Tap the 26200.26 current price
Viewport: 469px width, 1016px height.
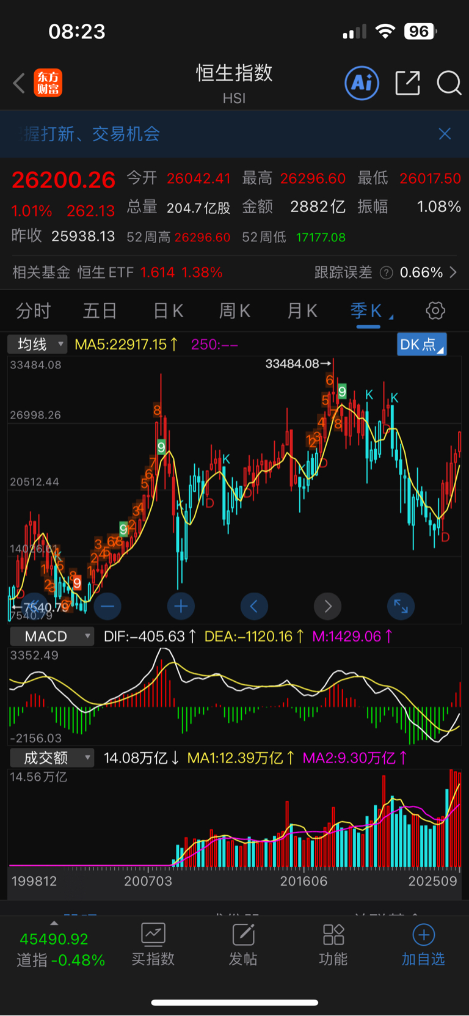tap(64, 180)
